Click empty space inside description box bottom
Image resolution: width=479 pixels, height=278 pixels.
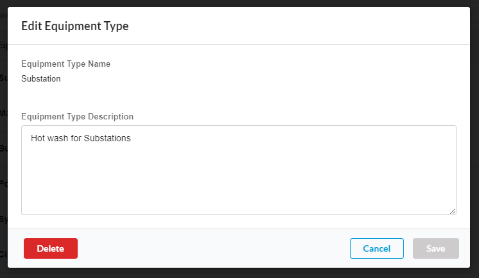tap(238, 196)
